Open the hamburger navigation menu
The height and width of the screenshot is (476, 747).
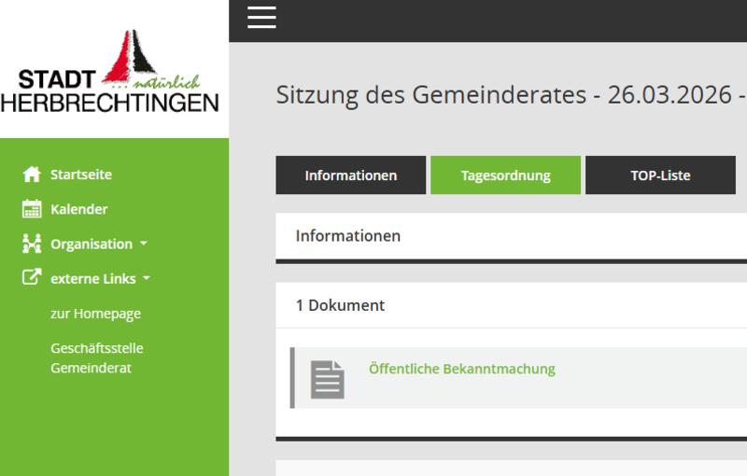(x=261, y=18)
